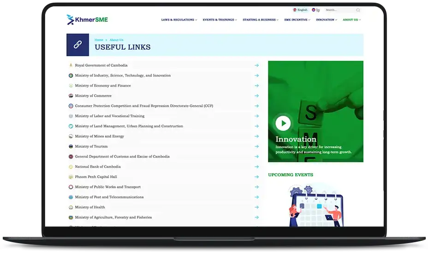428x256 pixels.
Task: Expand Events & Trainings menu
Action: [x=220, y=20]
